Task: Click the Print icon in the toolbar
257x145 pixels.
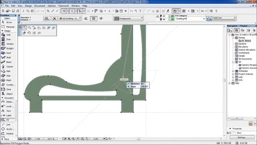Action: [x=18, y=11]
